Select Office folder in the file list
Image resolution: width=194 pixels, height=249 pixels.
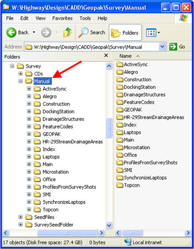[x=127, y=155]
